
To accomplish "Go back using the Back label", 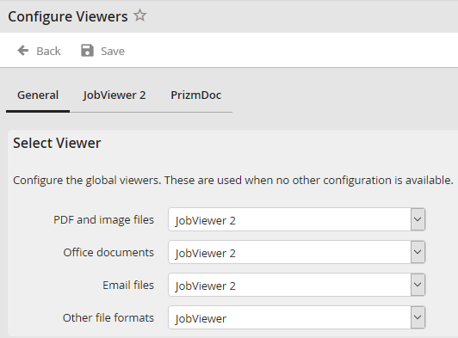I will (48, 51).
